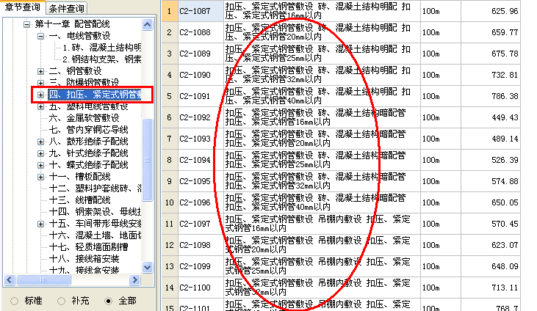Click code cell C2-1090
Screen dimensions: 537x311
pyautogui.click(x=201, y=75)
